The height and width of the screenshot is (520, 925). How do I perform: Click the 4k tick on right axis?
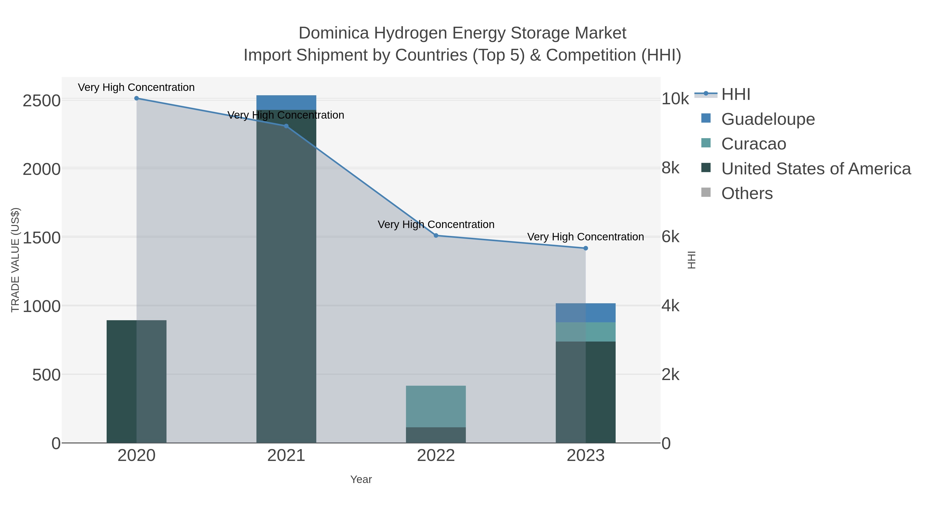(x=670, y=306)
